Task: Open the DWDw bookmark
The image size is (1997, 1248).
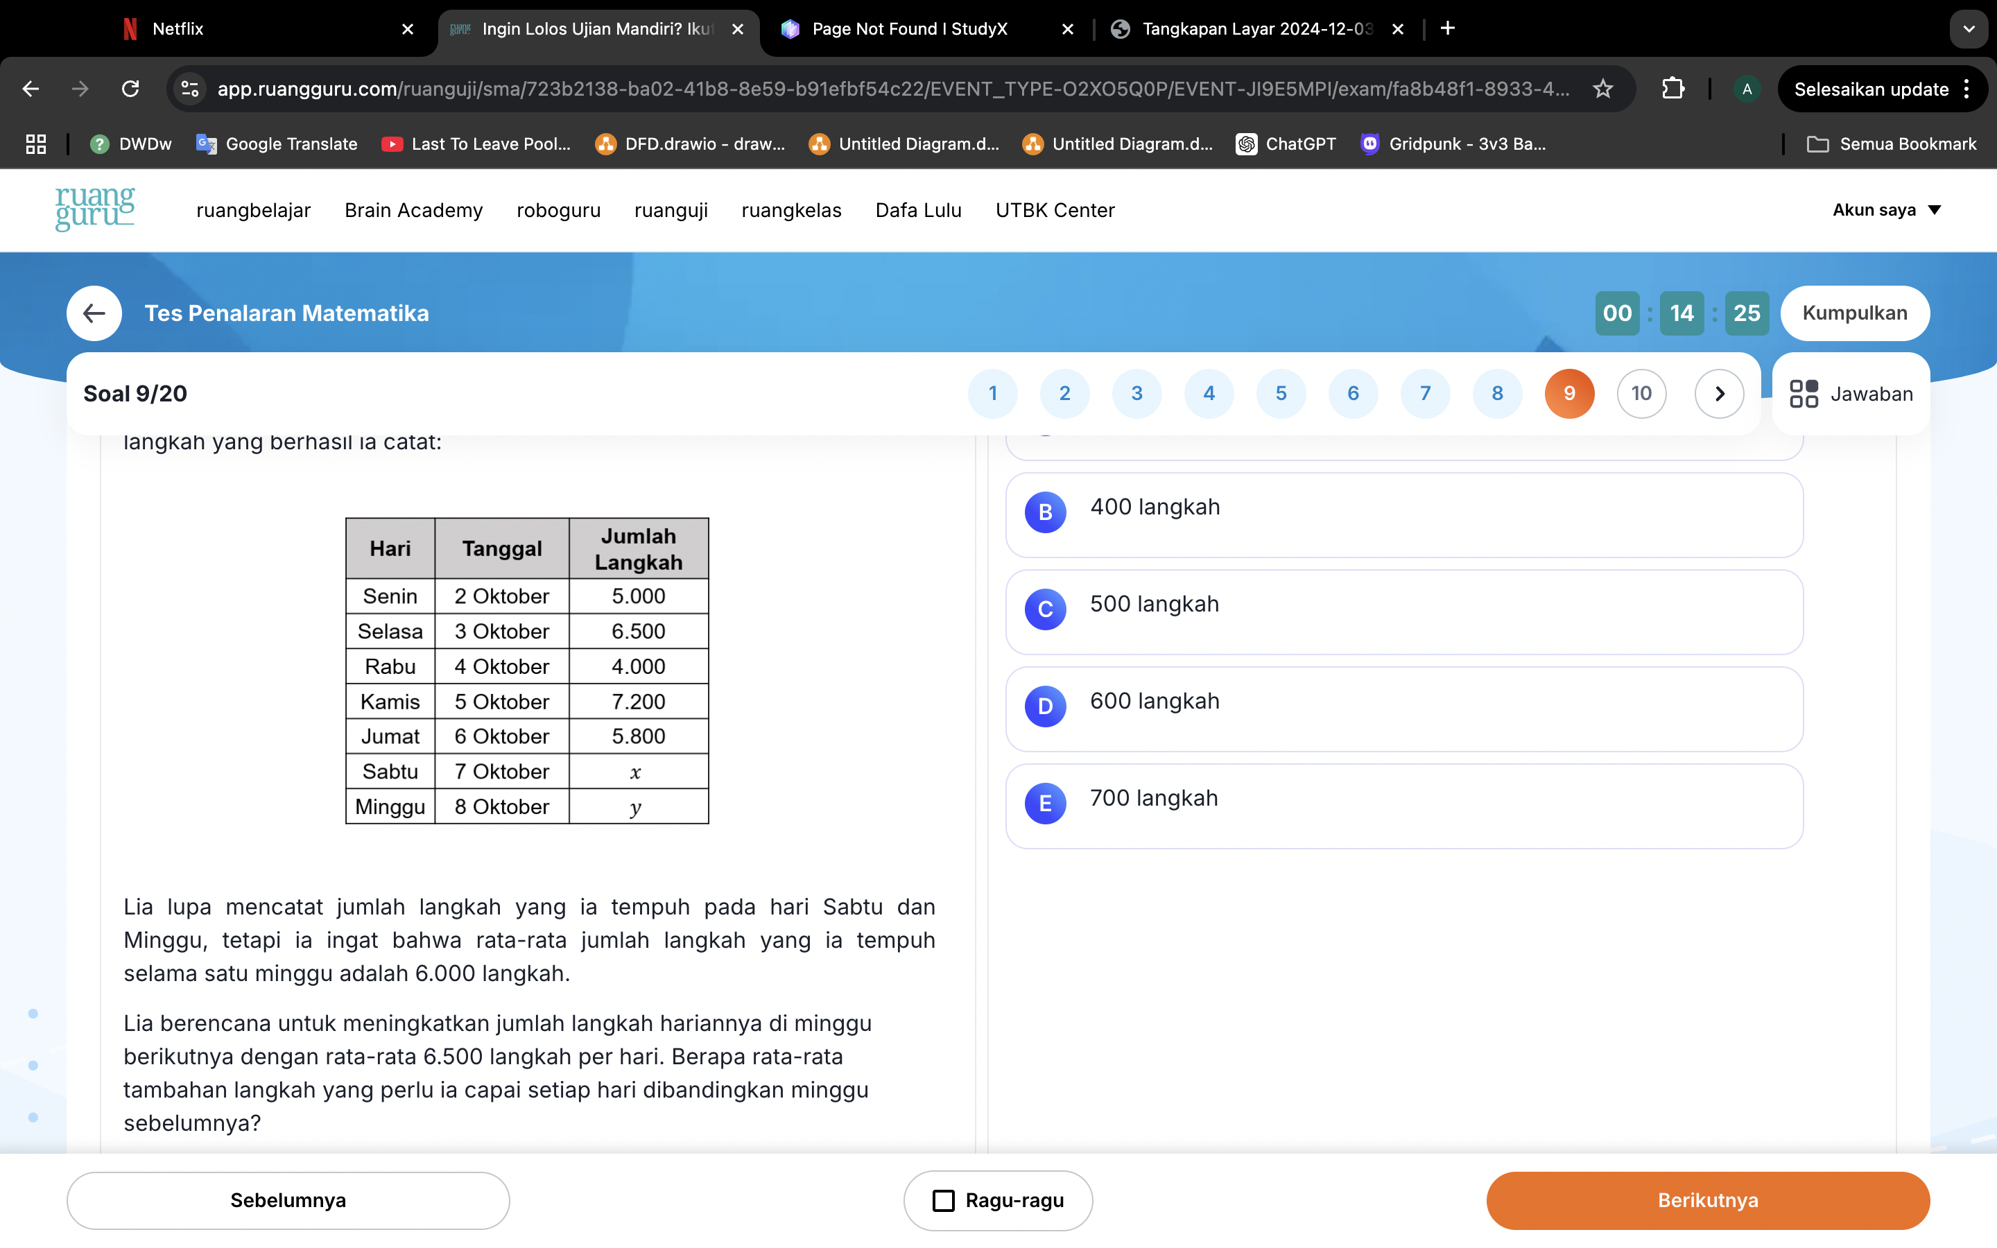Action: 131,144
